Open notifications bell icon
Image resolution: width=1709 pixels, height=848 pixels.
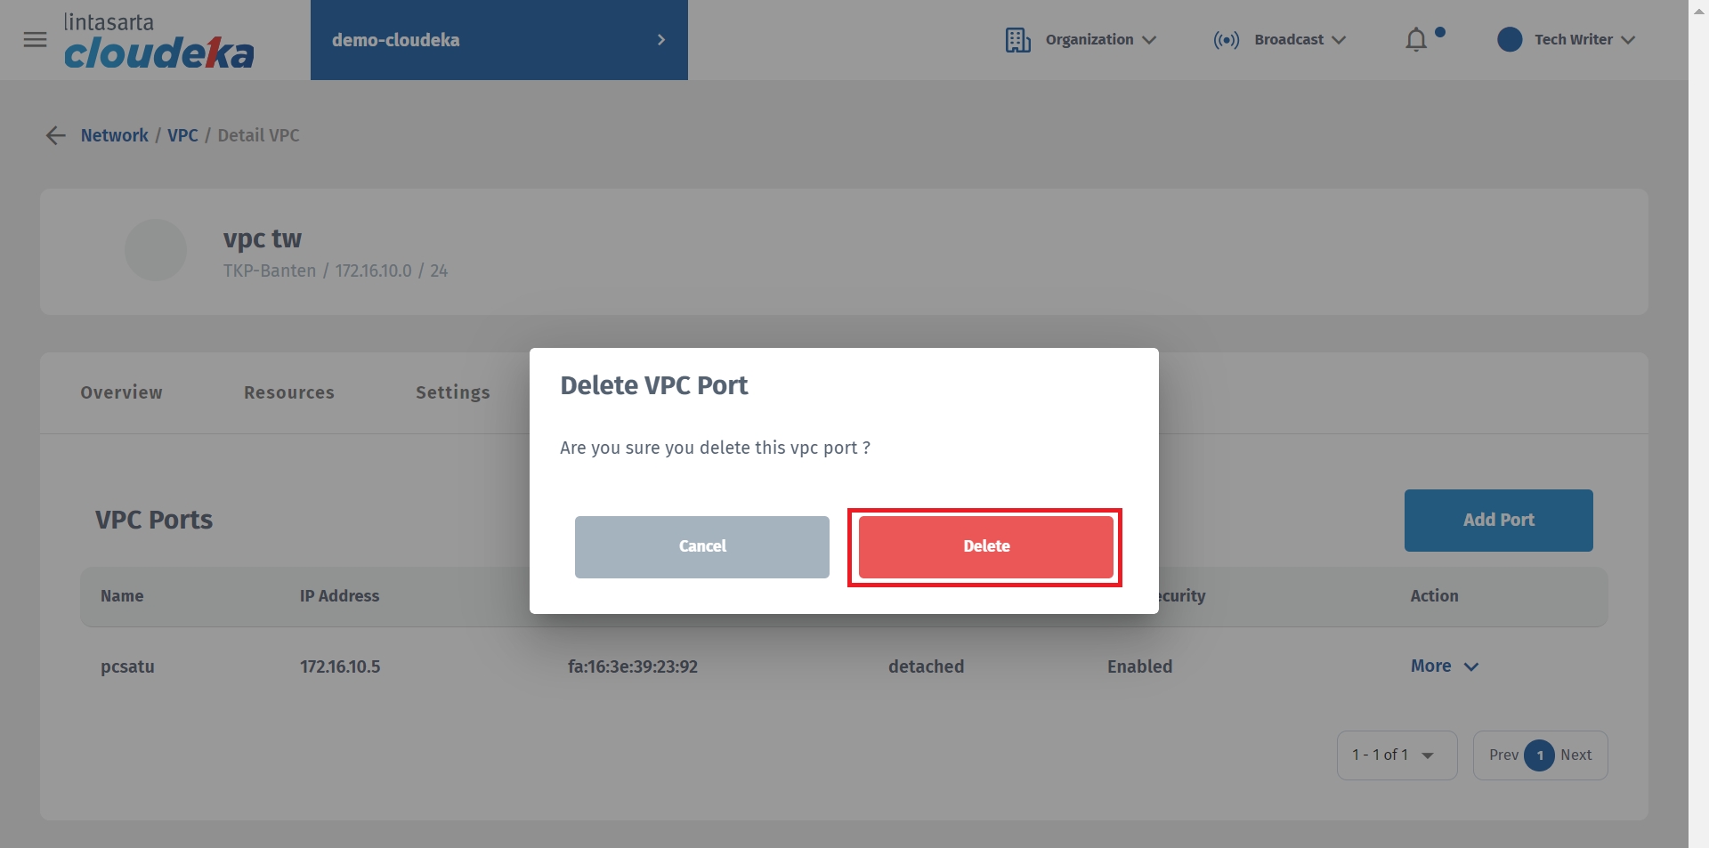(1415, 40)
